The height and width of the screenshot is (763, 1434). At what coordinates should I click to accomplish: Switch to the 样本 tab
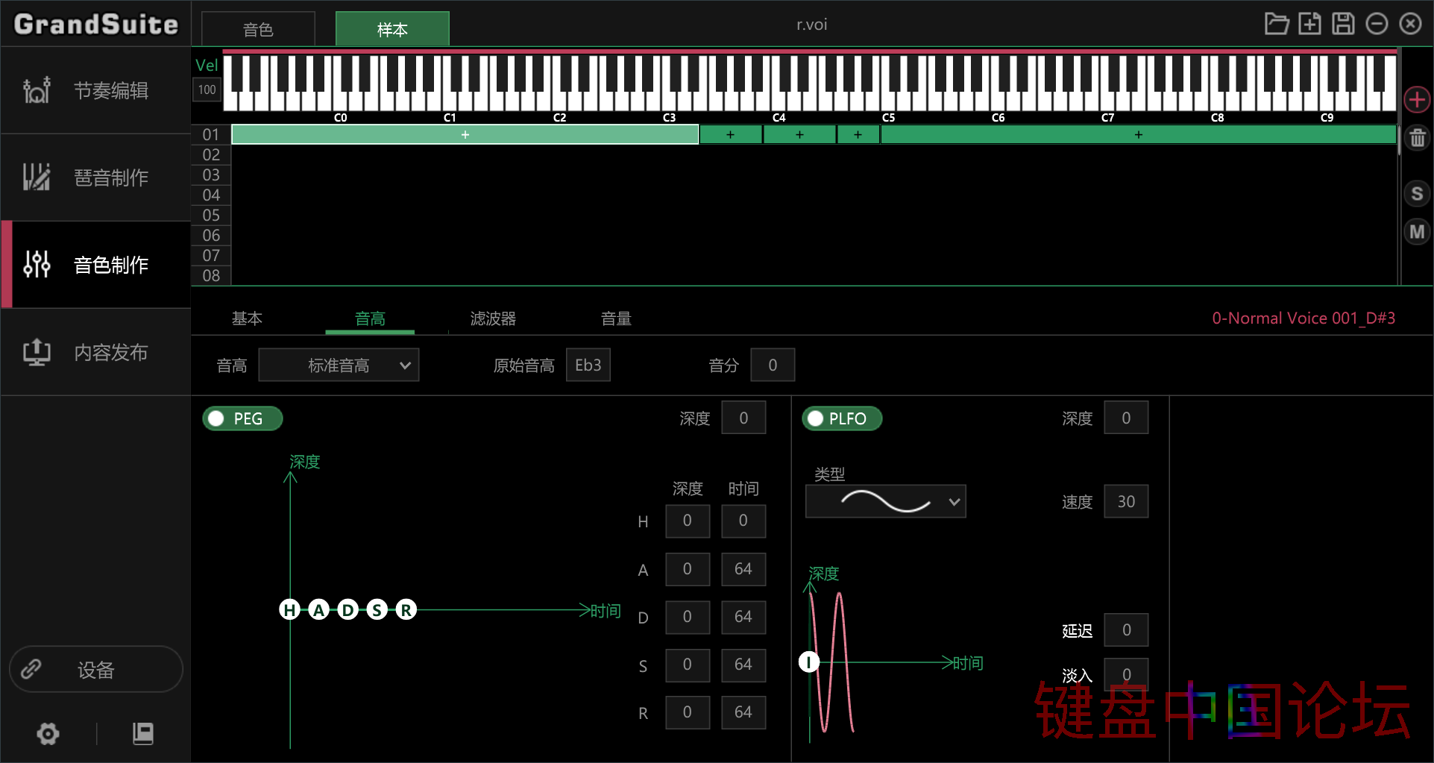tap(392, 29)
